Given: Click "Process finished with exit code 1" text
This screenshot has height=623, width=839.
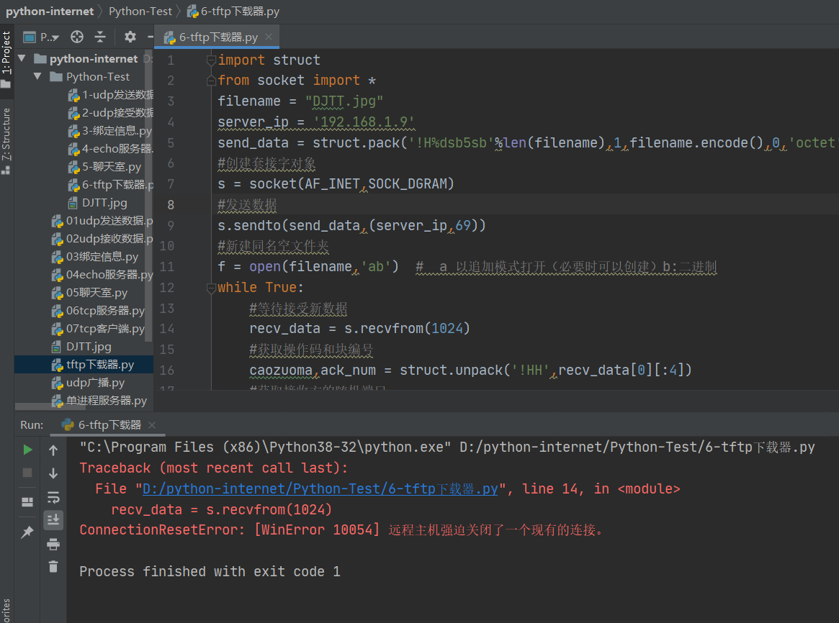Looking at the screenshot, I should [x=210, y=572].
